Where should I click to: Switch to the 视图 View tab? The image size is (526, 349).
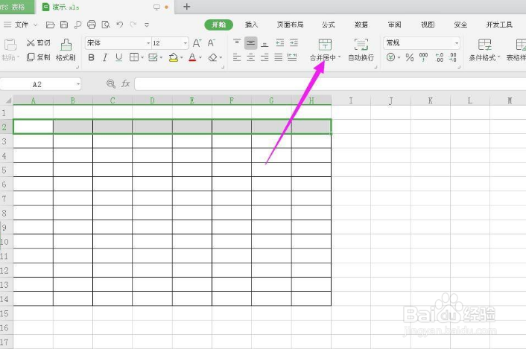[x=428, y=25]
